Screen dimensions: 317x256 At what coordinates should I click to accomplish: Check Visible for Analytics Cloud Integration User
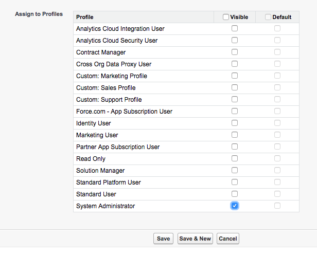point(235,28)
